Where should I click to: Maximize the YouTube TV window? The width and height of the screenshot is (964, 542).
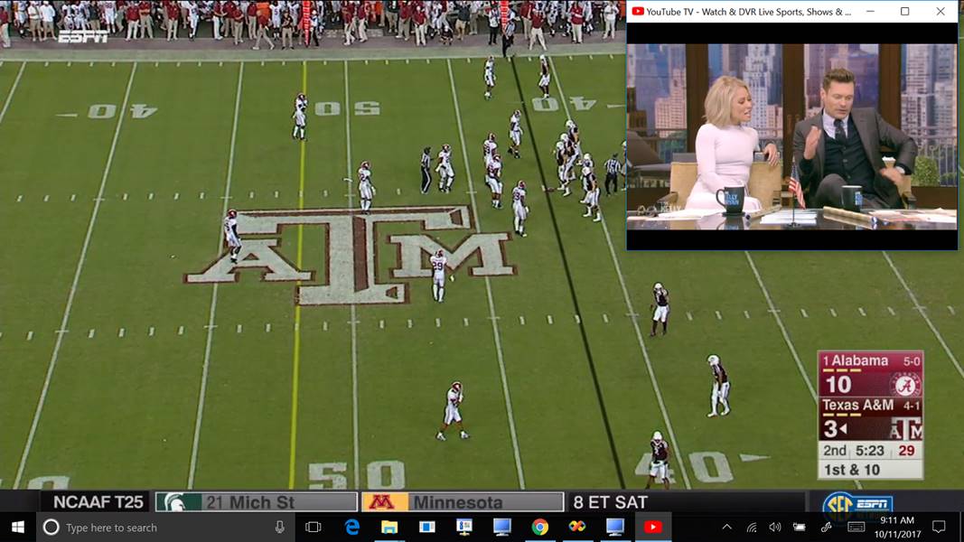pos(905,11)
